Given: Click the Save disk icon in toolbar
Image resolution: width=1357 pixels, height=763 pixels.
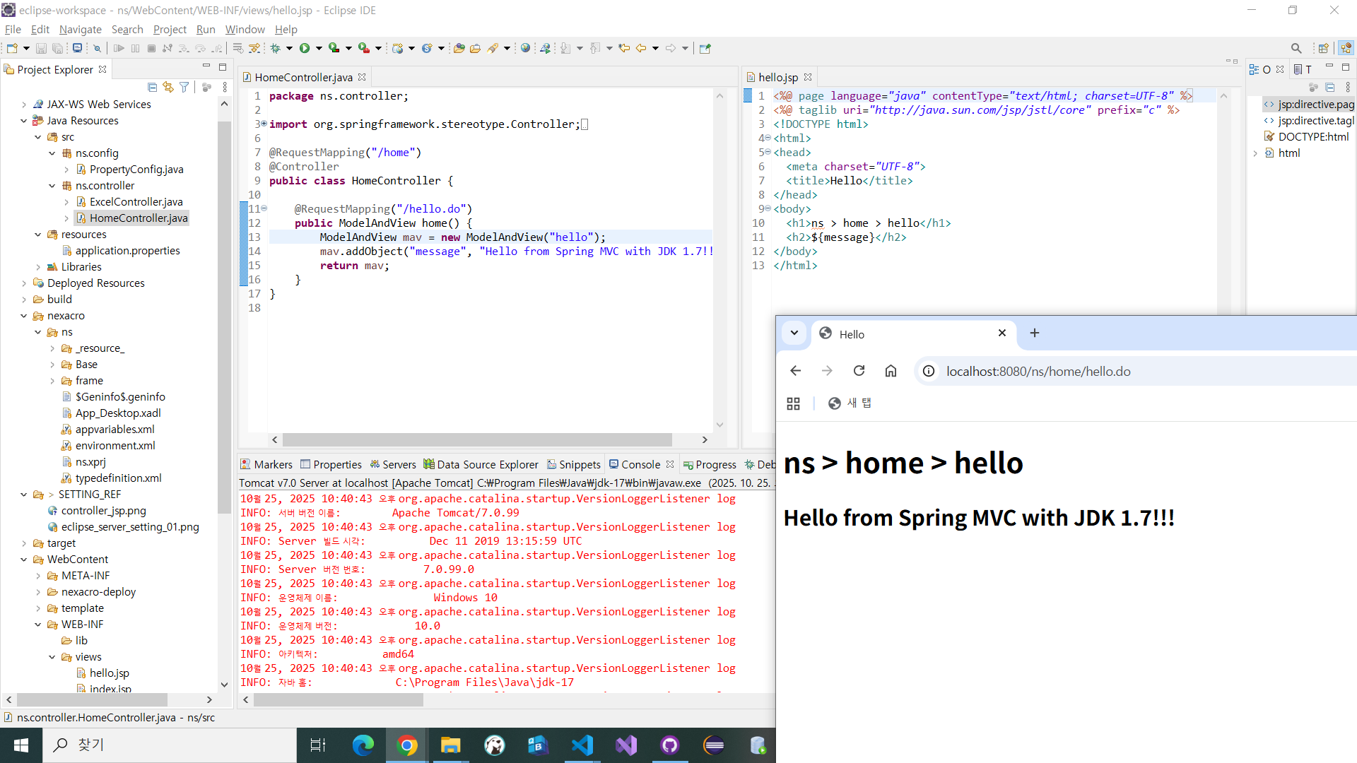Looking at the screenshot, I should (41, 48).
